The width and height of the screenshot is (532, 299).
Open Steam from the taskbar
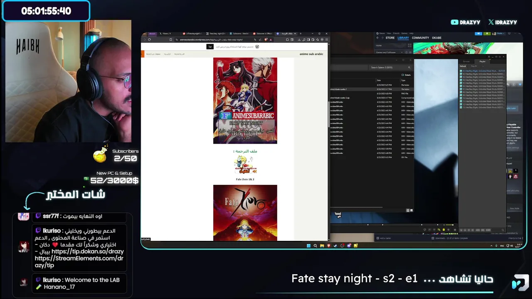[335, 245]
